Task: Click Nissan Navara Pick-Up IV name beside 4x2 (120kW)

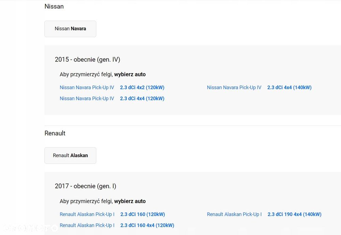Action: [87, 87]
